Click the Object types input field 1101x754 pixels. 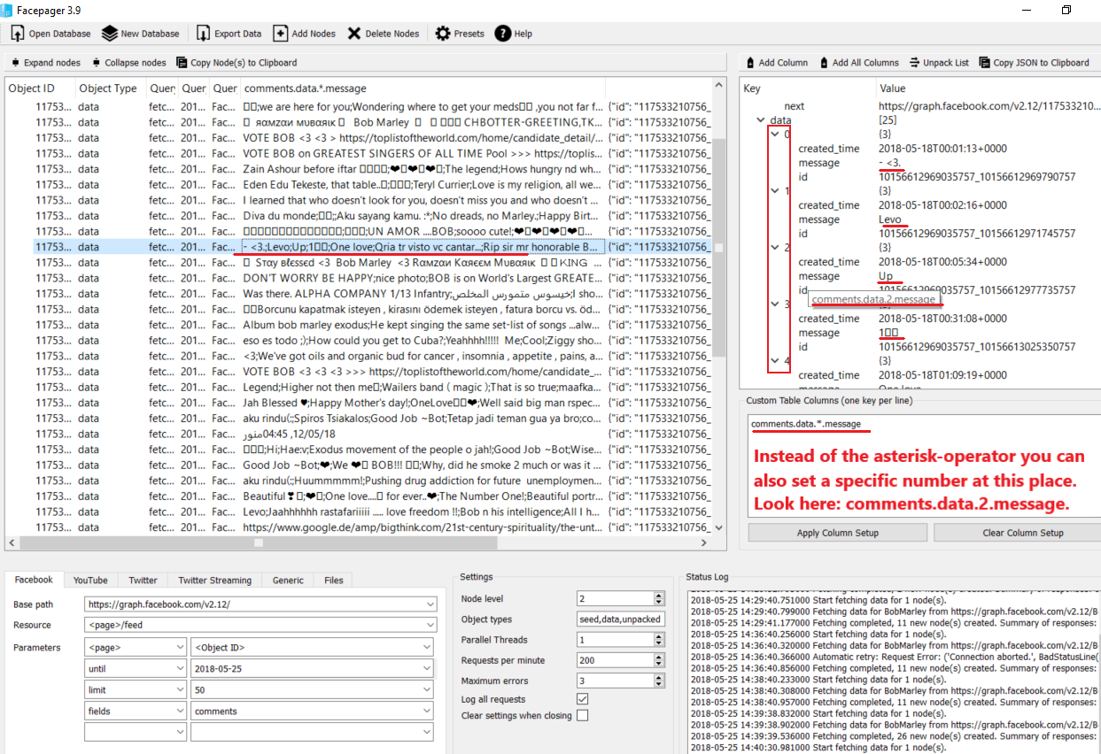(x=620, y=619)
